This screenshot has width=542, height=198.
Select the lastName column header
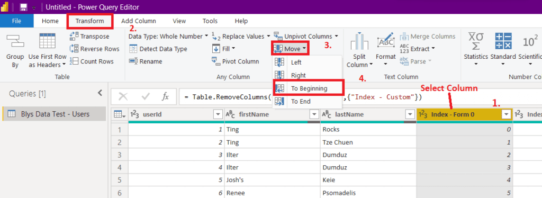point(368,114)
